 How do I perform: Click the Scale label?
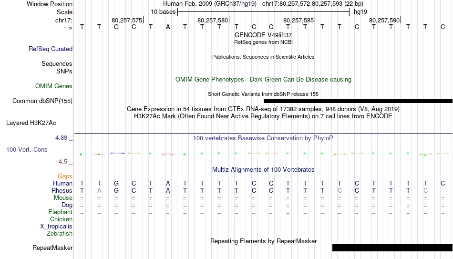click(64, 12)
